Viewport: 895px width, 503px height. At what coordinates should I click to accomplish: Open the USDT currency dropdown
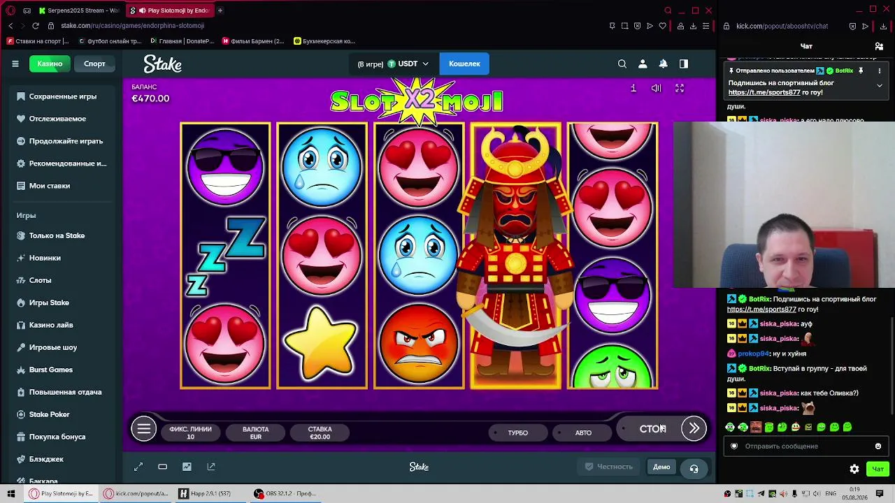coord(393,64)
